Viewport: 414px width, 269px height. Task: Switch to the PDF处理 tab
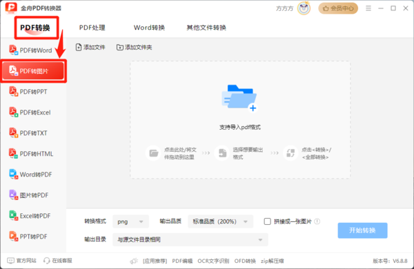(x=92, y=28)
